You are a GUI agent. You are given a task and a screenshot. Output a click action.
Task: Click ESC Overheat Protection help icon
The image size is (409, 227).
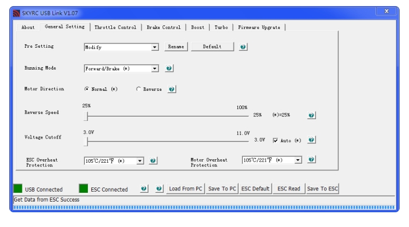coord(153,161)
